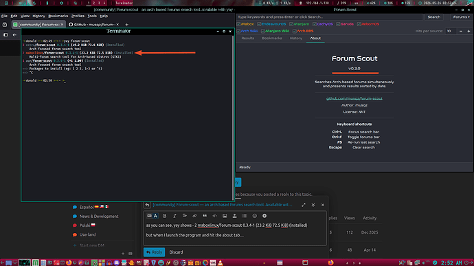474x266 pixels.
Task: Open Firefox History menu
Action: point(38,16)
